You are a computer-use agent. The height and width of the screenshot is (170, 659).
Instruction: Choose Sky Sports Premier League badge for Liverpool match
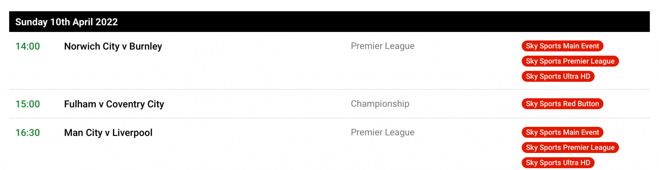570,148
